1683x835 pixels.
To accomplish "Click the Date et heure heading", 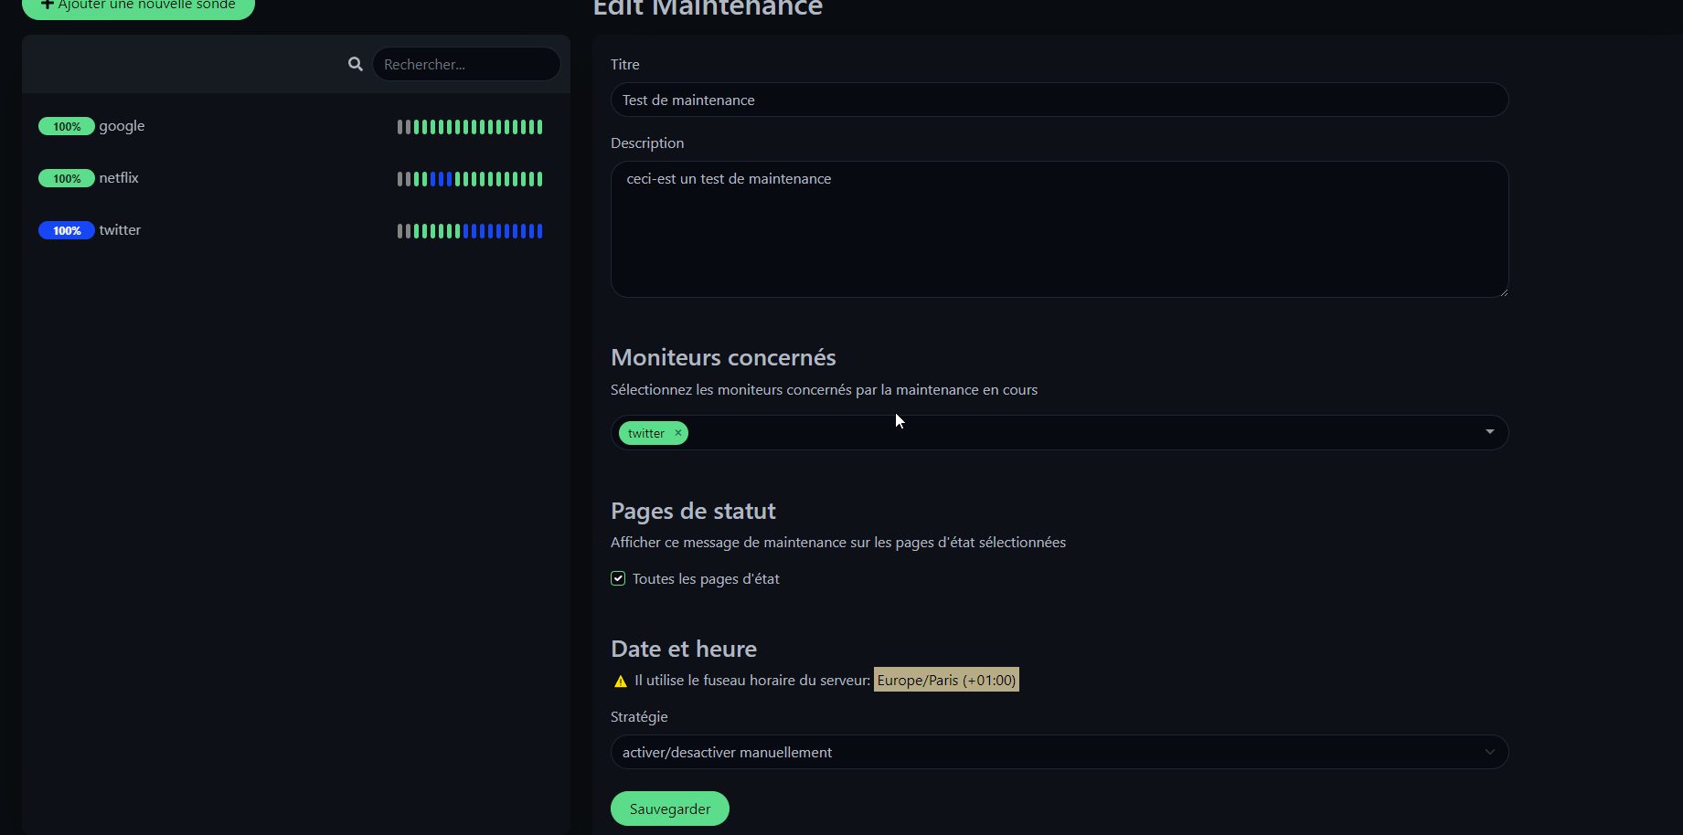I will coord(684,649).
